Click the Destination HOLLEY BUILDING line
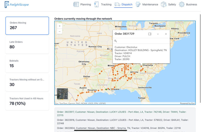 click(x=141, y=50)
